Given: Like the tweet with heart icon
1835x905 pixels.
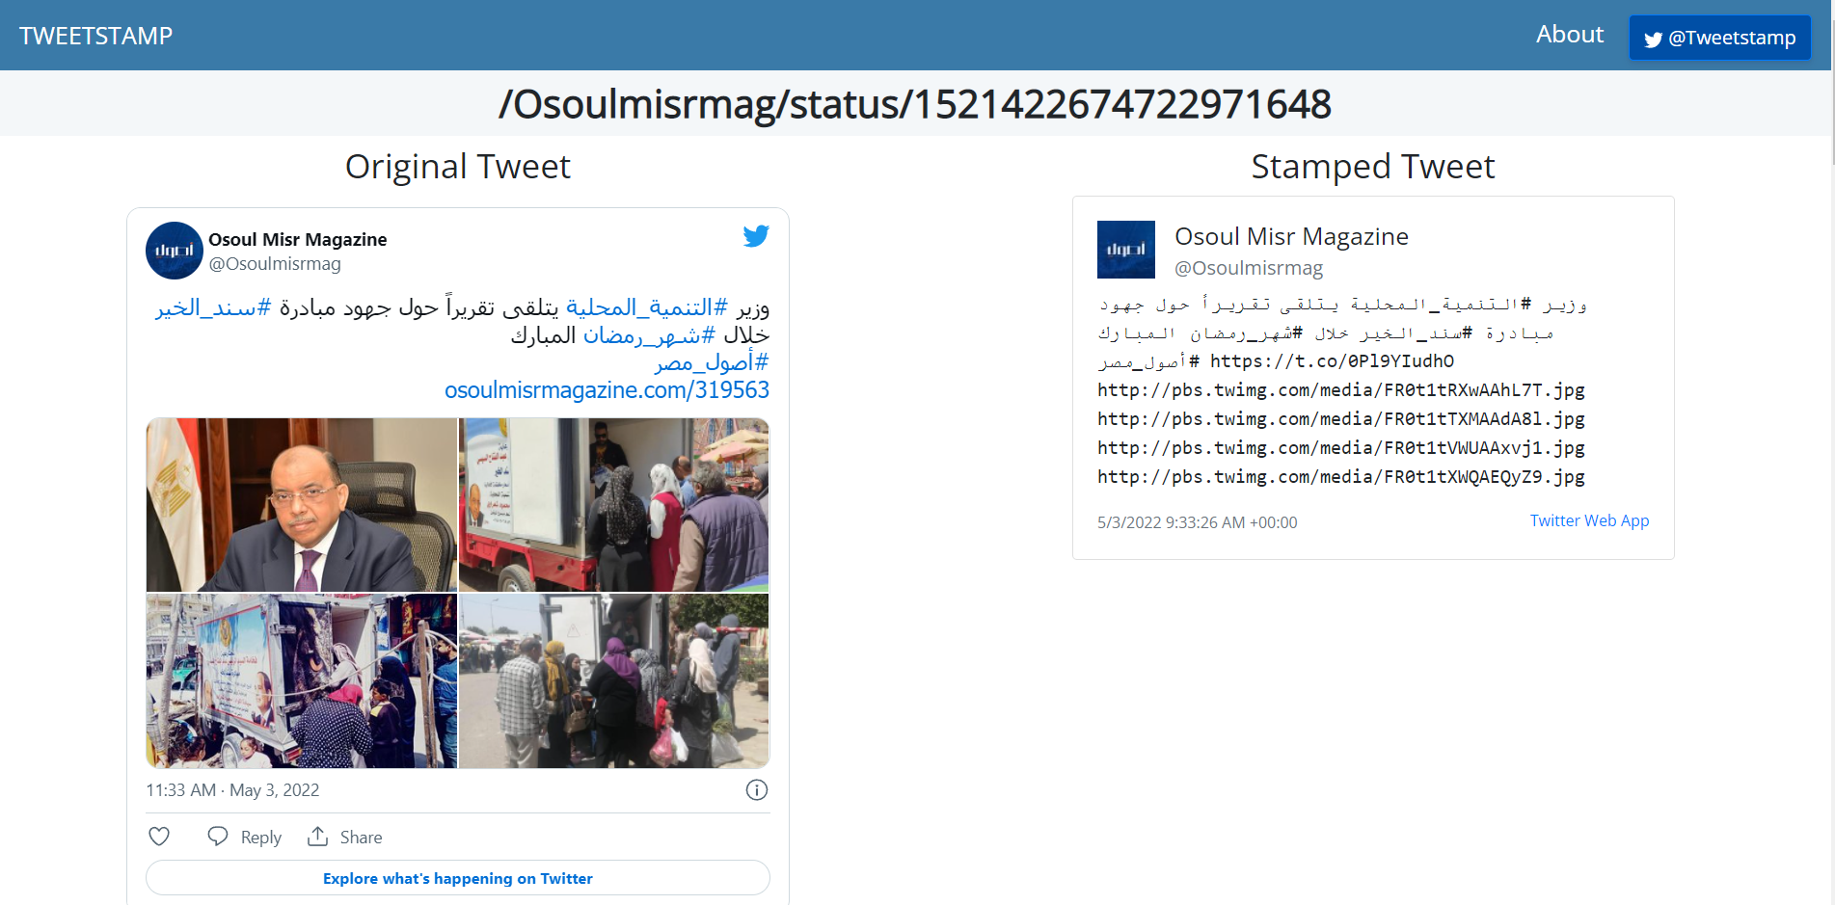Looking at the screenshot, I should (159, 837).
